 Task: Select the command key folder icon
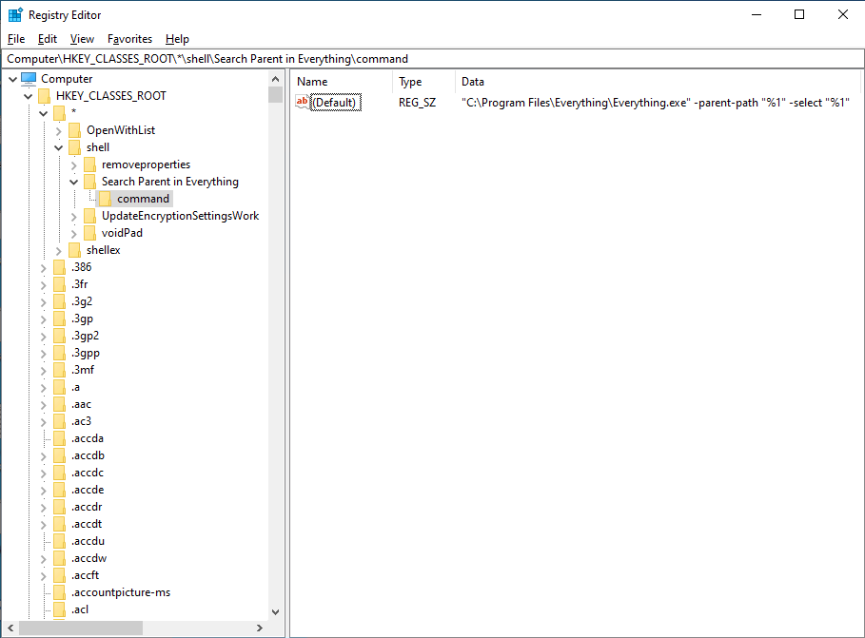(104, 198)
